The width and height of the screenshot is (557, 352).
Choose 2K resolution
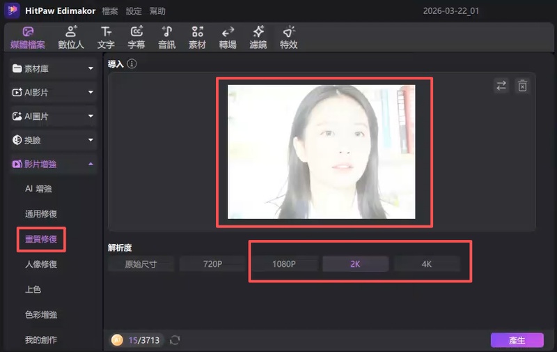click(x=355, y=264)
